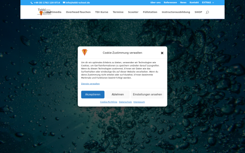Image resolution: width=245 pixels, height=153 pixels.
Task: Open the Füllstation menu item
Action: (150, 12)
